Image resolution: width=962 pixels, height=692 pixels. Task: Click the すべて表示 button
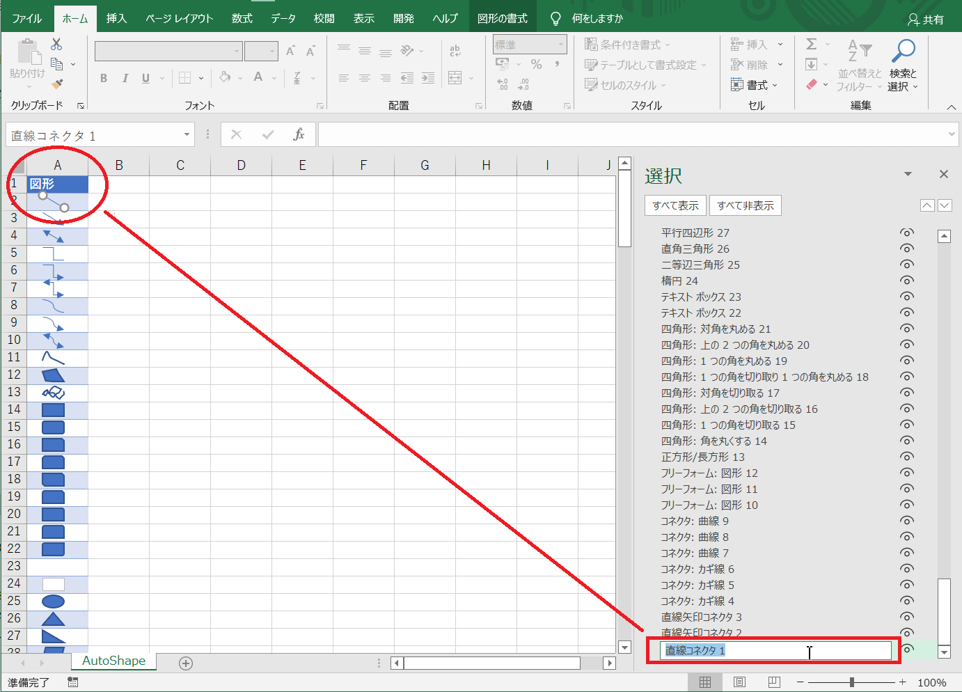[675, 205]
